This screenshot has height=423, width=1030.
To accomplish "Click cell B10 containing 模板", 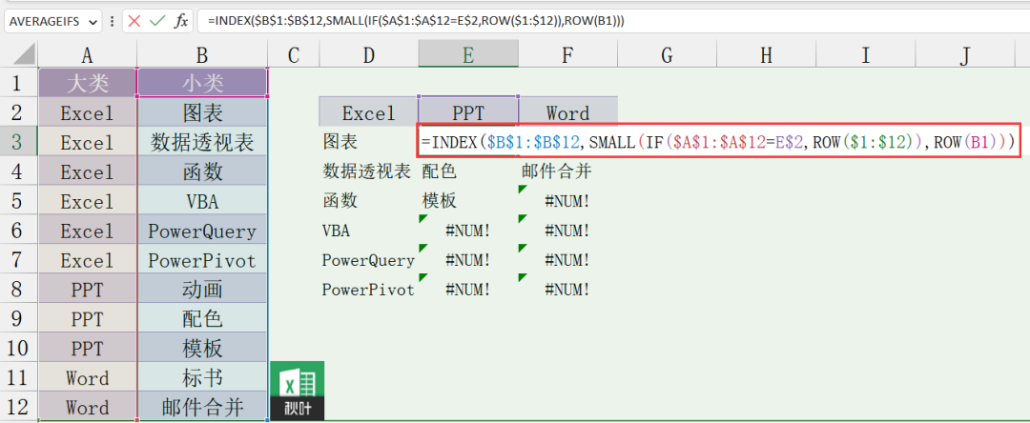I will (202, 349).
